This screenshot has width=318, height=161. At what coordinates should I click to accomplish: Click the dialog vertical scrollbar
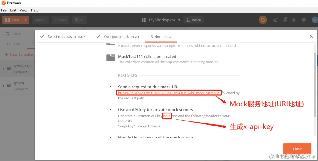click(x=315, y=85)
